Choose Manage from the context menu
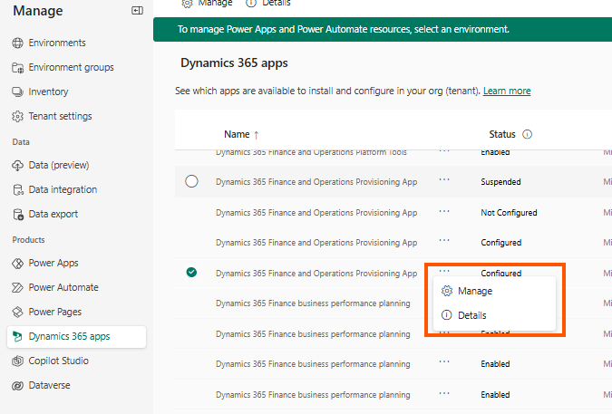 click(x=494, y=291)
